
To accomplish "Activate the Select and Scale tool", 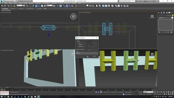I will point(42,6).
